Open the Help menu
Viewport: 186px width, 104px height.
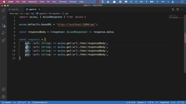[x=81, y=2]
